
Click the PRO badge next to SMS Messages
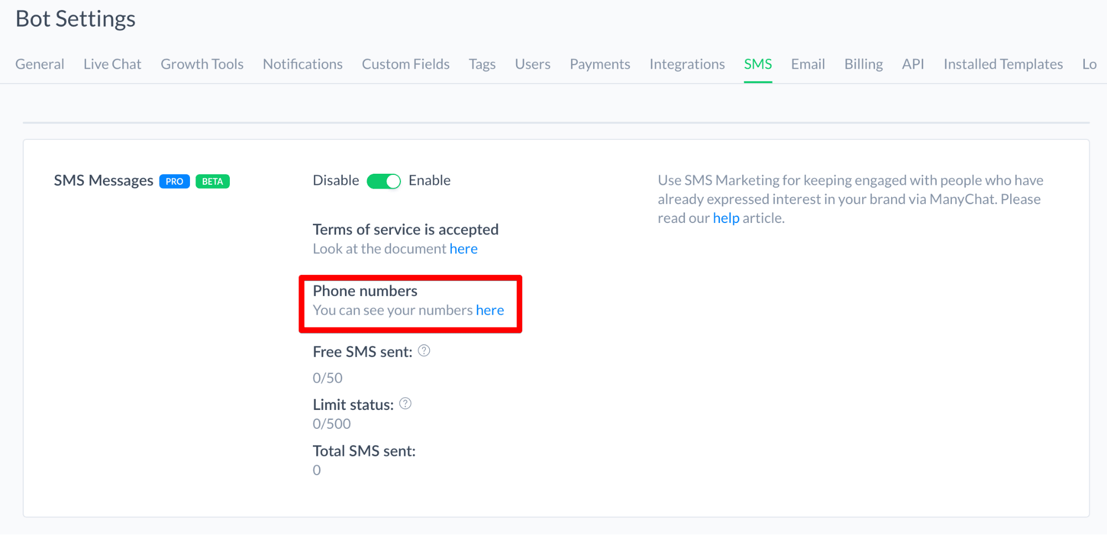pyautogui.click(x=174, y=181)
